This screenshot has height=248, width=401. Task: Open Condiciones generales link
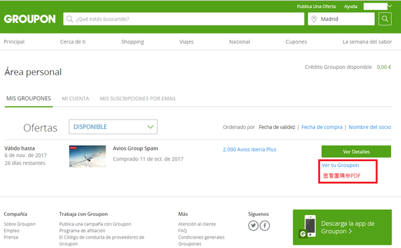[x=201, y=237]
